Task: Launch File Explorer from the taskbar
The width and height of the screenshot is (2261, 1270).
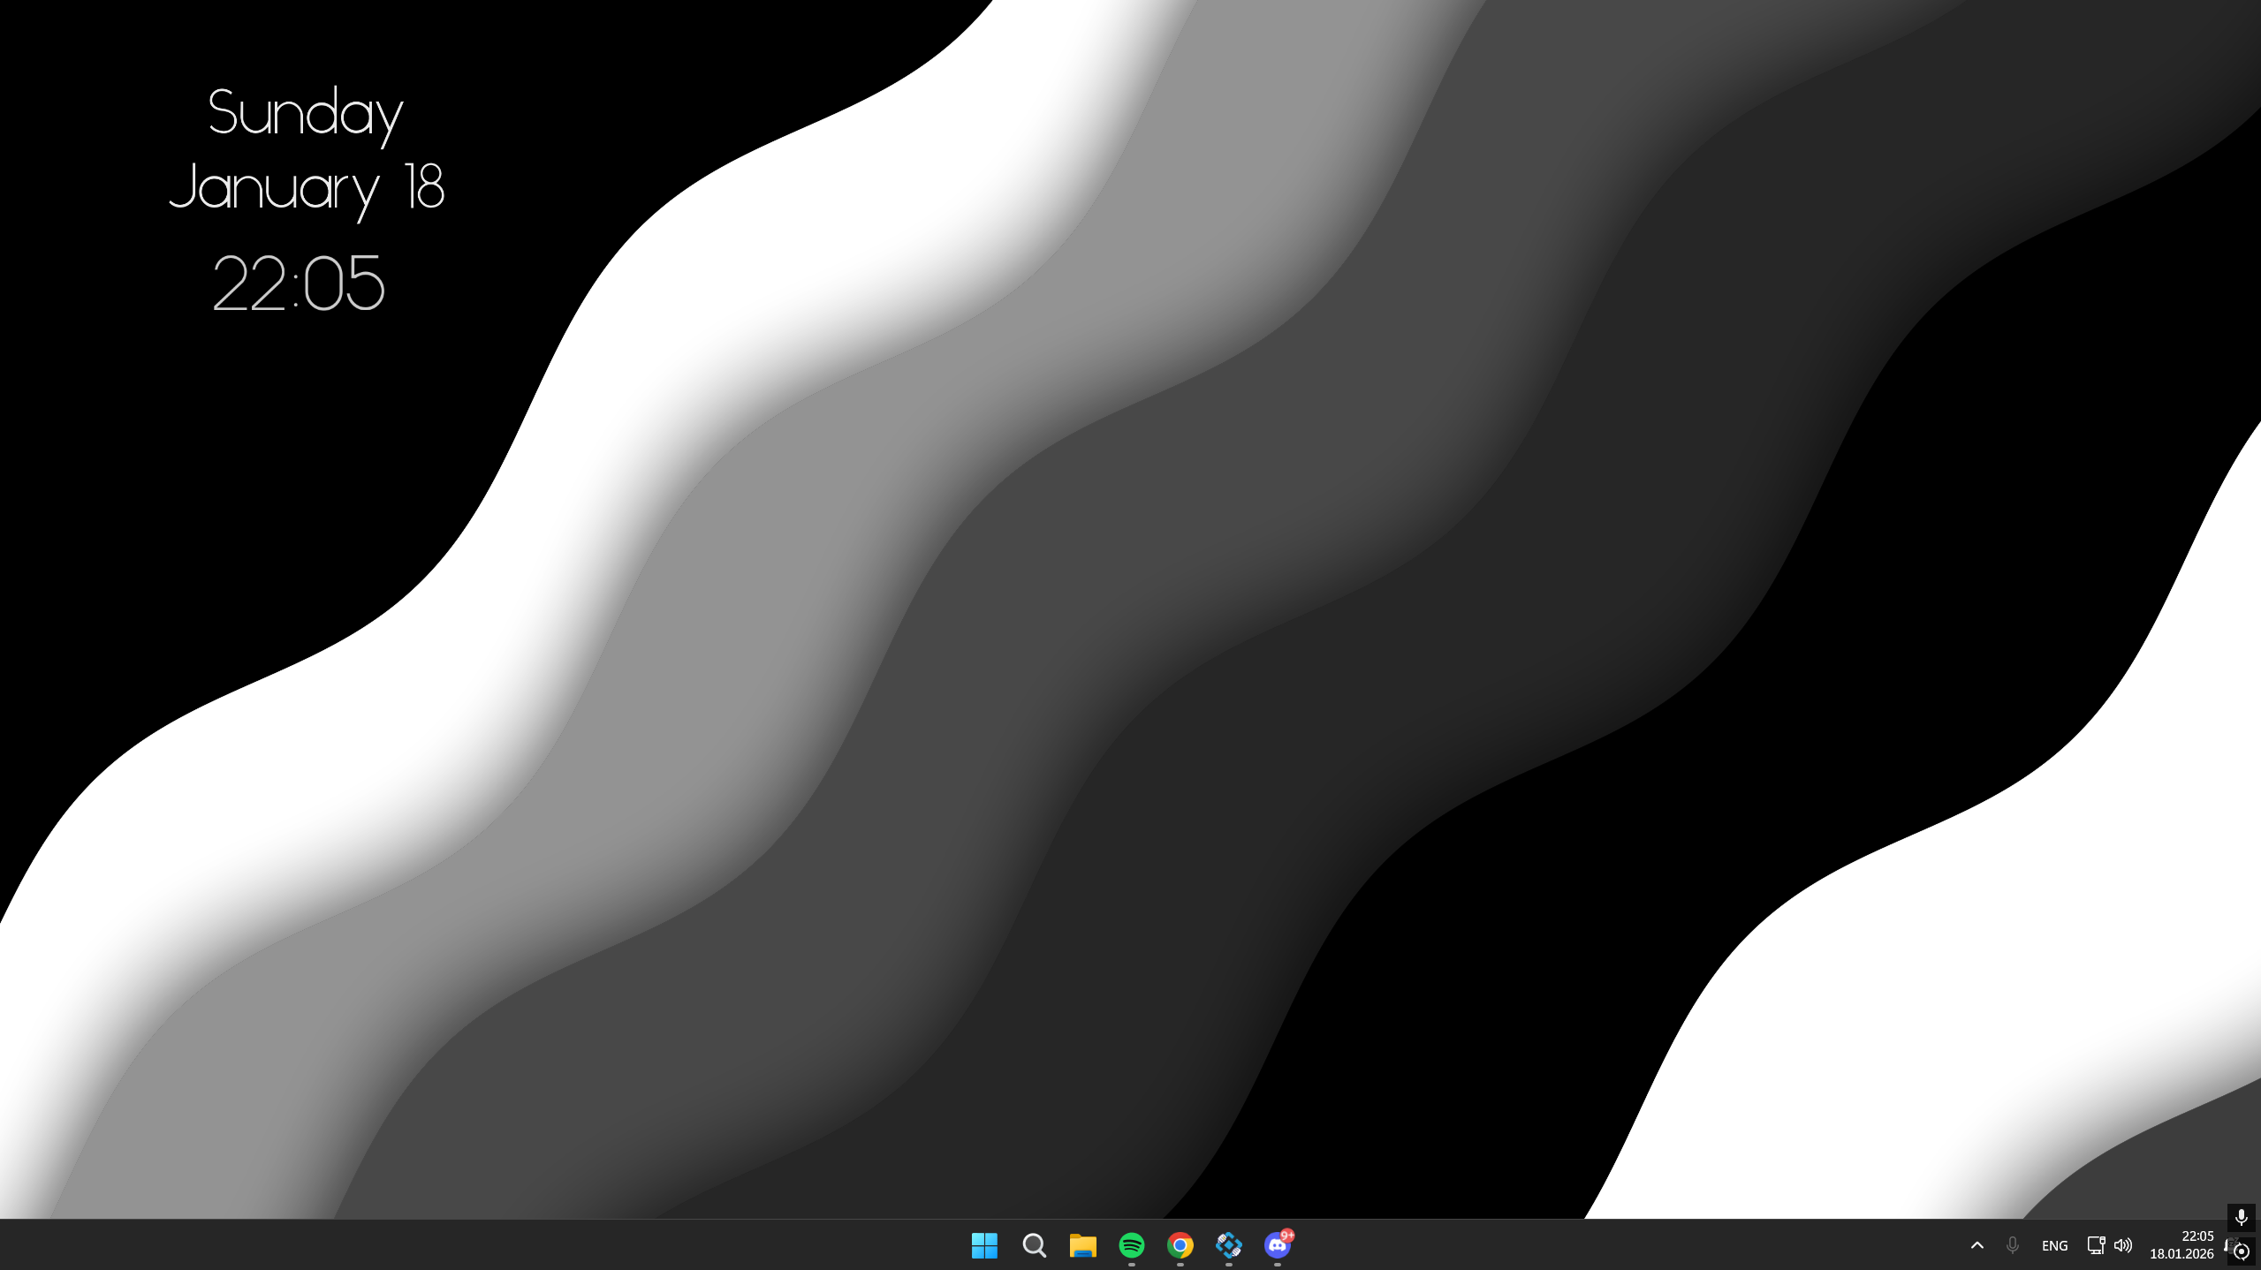Action: tap(1082, 1245)
